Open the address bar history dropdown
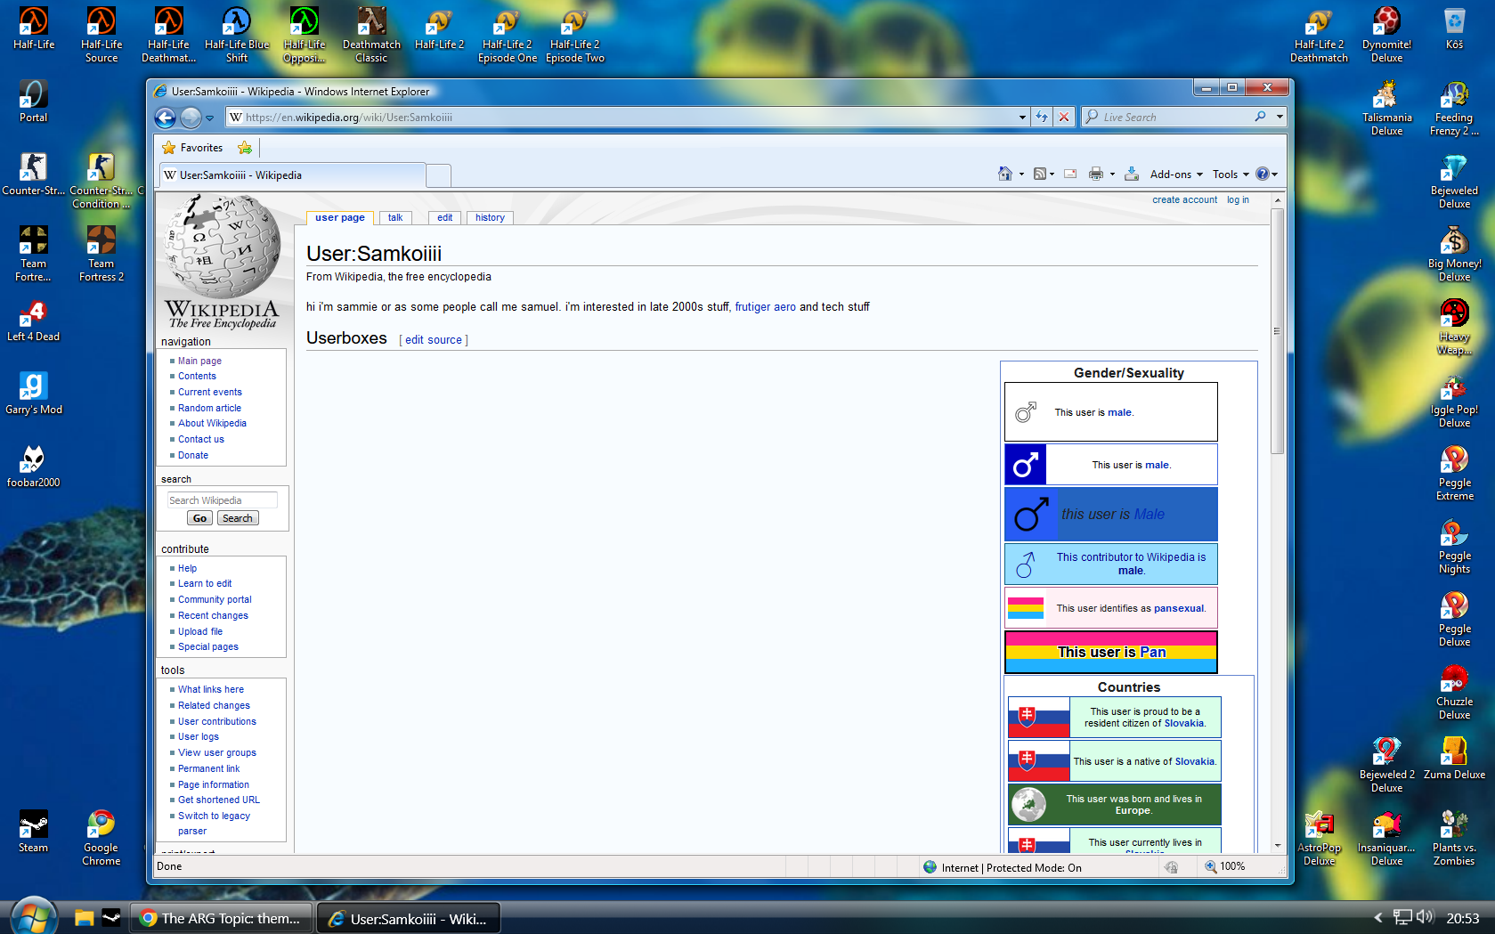This screenshot has width=1495, height=934. (1022, 117)
